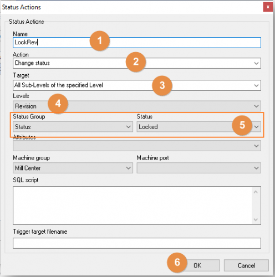Click the orange step 2 marker
Viewport: 275px width, 277px height.
point(136,61)
